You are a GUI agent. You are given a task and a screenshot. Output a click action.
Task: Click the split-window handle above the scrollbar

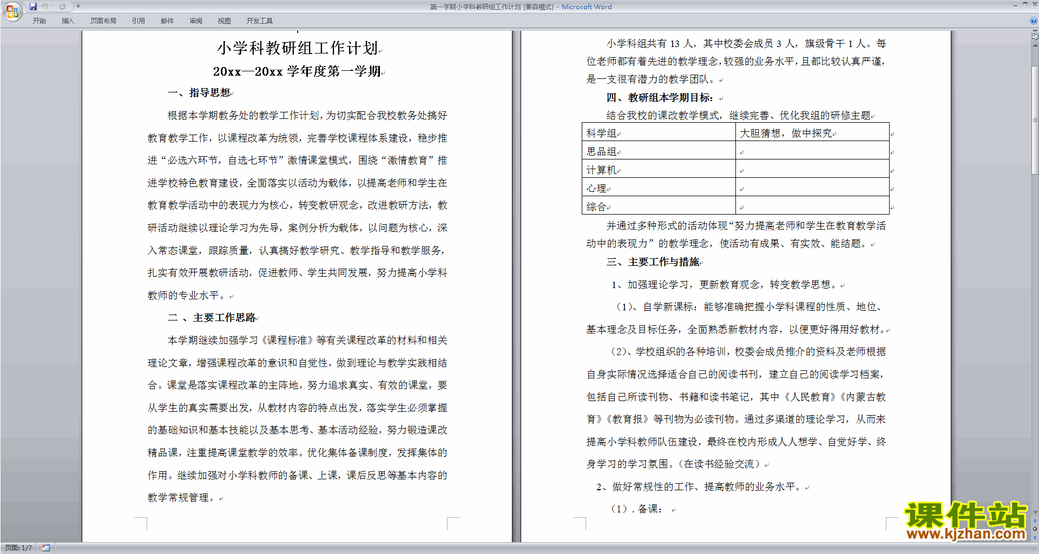[1035, 31]
